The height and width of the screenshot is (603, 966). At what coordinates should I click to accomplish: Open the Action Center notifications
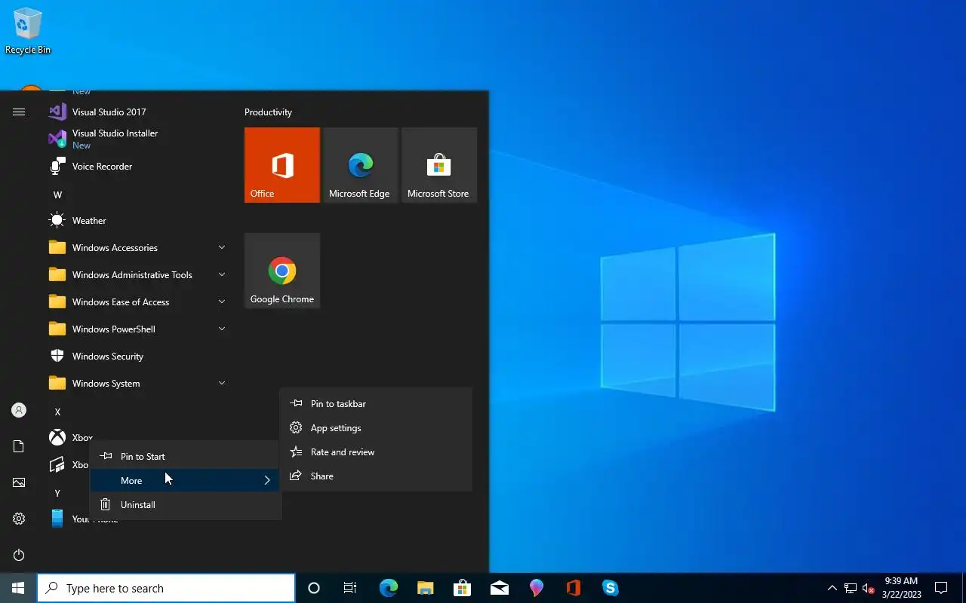(x=941, y=588)
